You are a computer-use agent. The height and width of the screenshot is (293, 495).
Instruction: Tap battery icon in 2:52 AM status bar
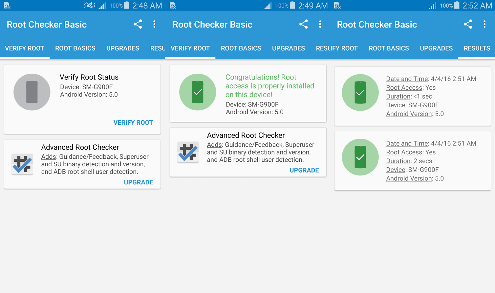pyautogui.click(x=457, y=5)
